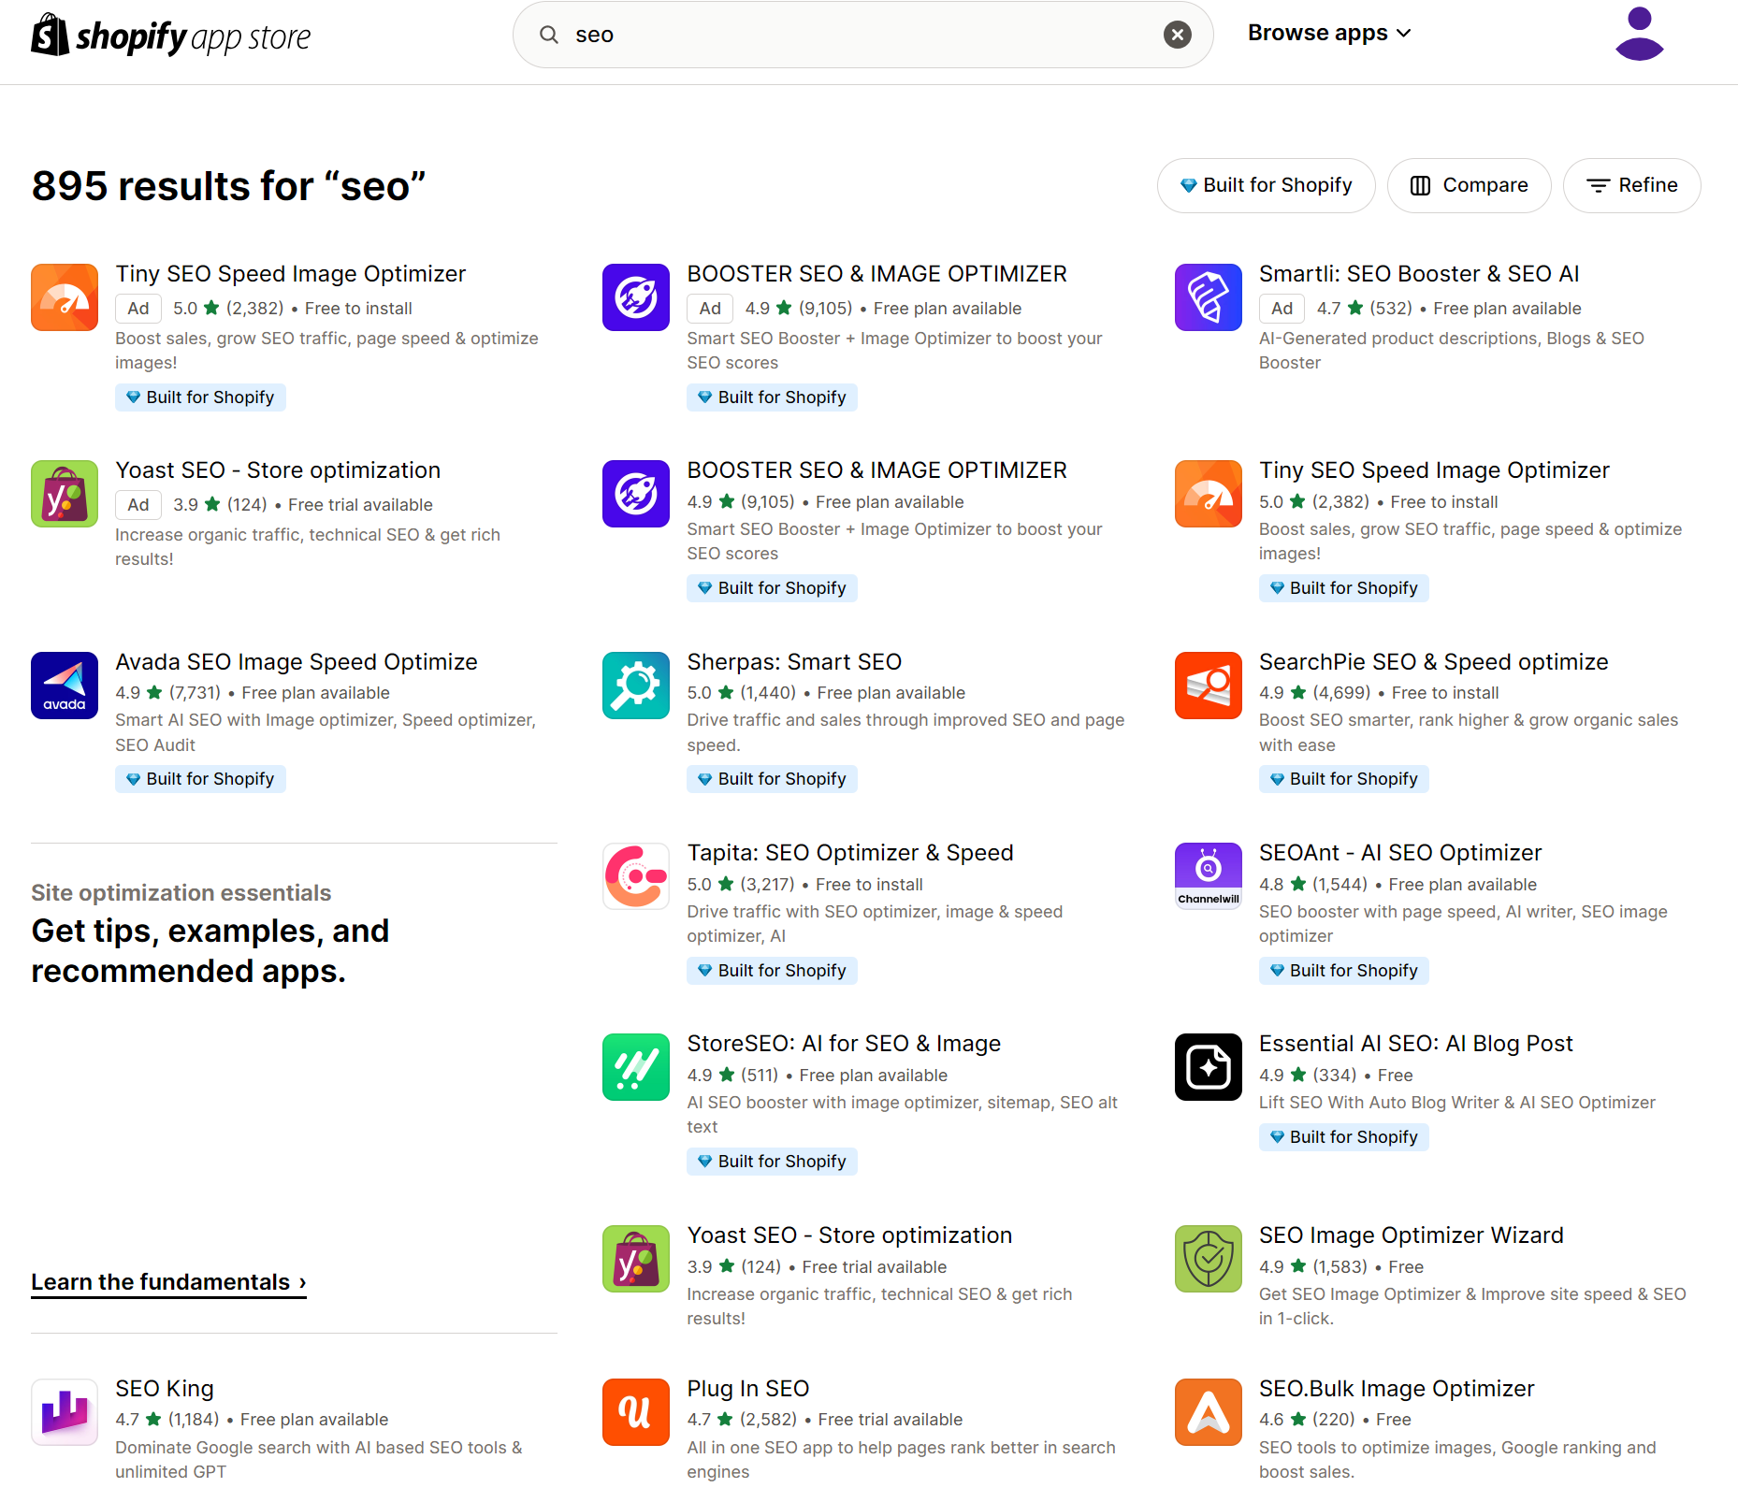Viewport: 1738px width, 1502px height.
Task: Open SEO.Bulk Image Optimizer title link
Action: [1397, 1389]
